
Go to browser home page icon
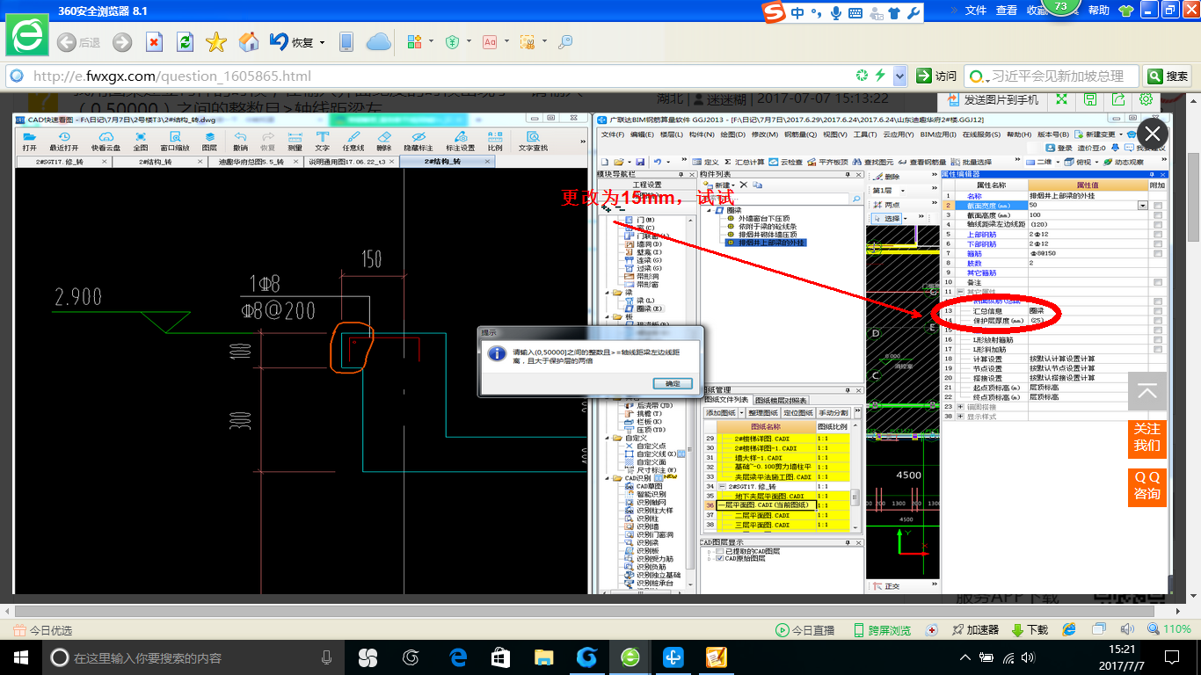(x=249, y=42)
